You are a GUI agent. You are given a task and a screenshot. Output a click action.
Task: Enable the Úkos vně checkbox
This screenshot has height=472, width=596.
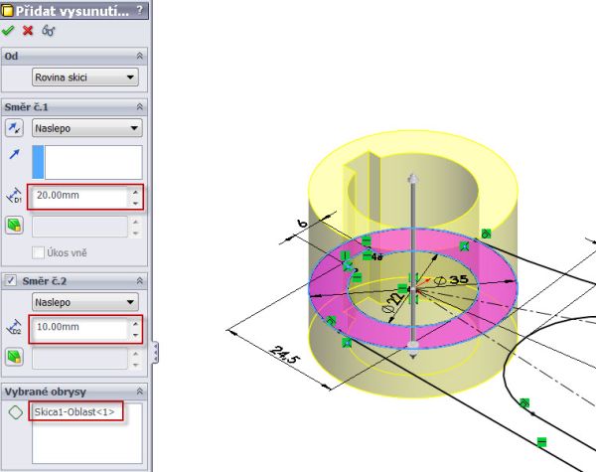click(x=40, y=252)
